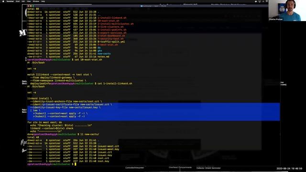Click the terminal cursor at the last prompt
Viewport: 306px width, 172px height.
76,164
